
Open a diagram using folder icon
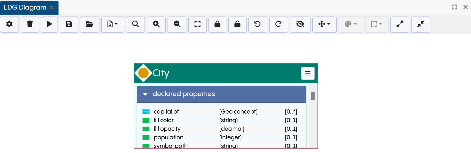[90, 24]
